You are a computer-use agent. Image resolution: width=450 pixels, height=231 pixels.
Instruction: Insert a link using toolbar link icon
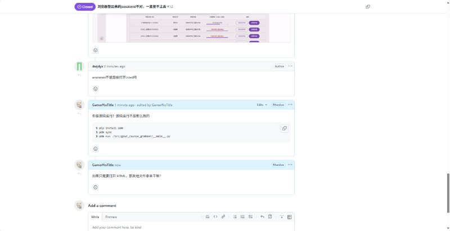point(223,216)
